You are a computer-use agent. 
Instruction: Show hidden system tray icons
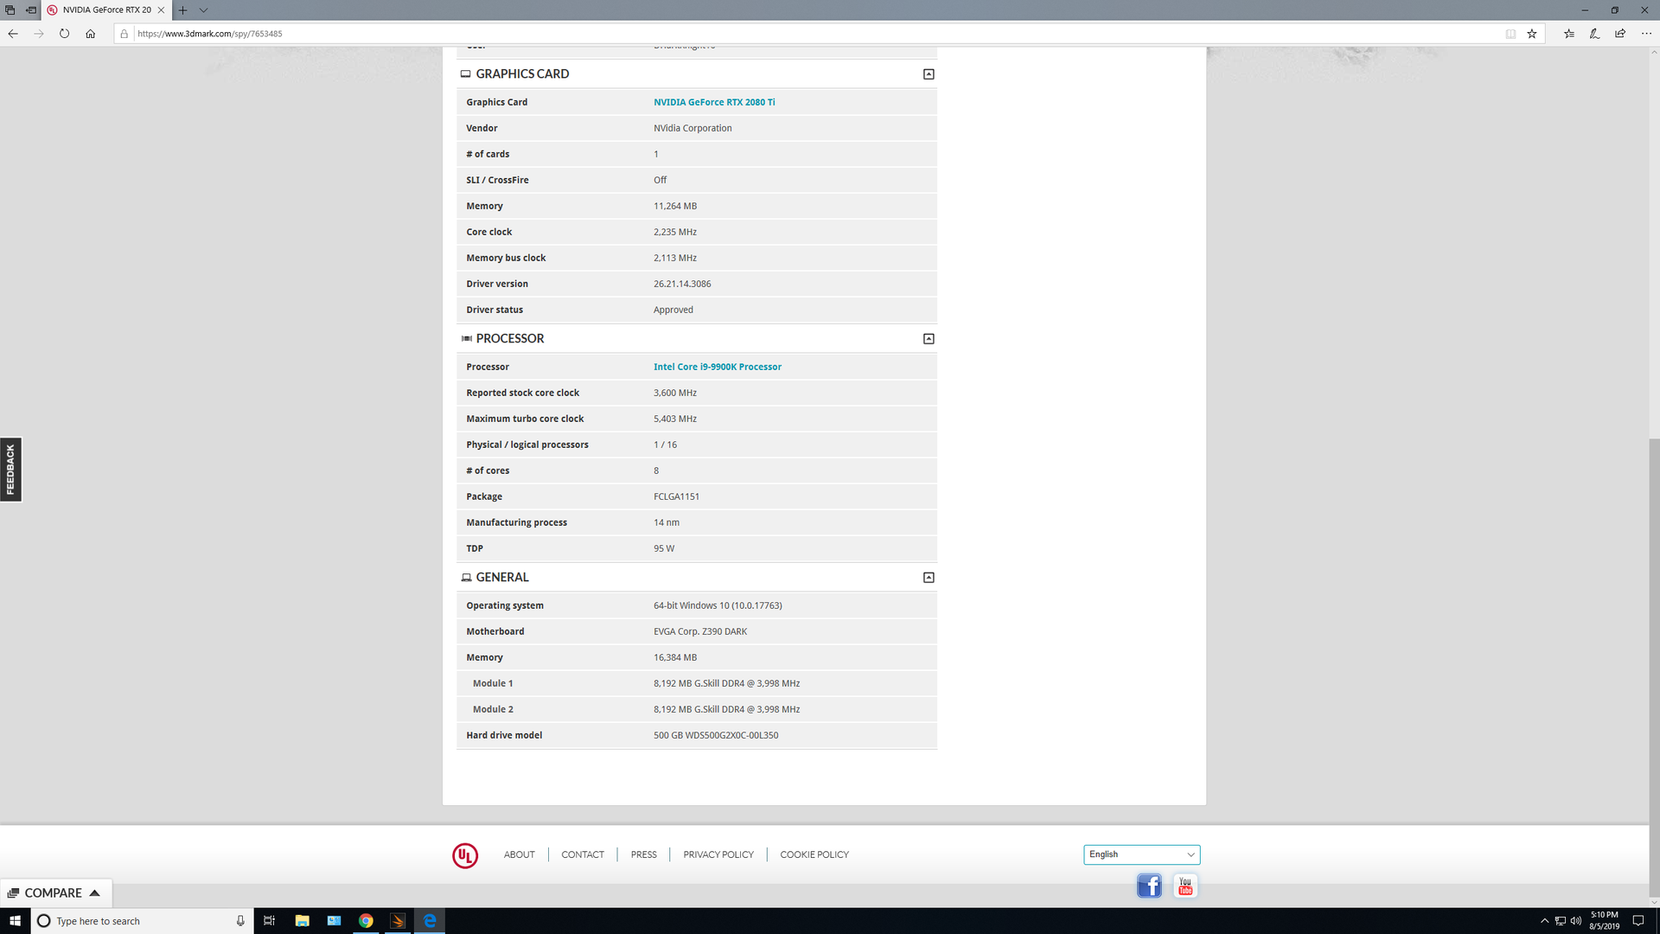pos(1544,921)
